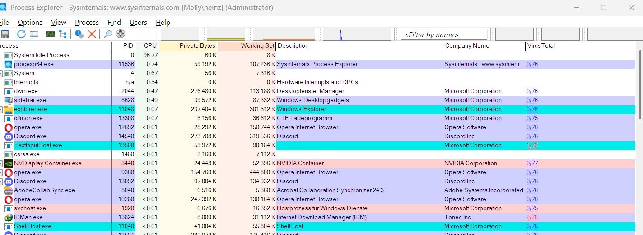
Task: Open VirusTotal 1/76 link for TextInputHost.exe
Action: click(532, 145)
